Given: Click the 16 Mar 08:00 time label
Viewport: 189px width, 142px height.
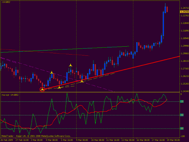Looking at the screenshot, I should pyautogui.click(x=143, y=140).
